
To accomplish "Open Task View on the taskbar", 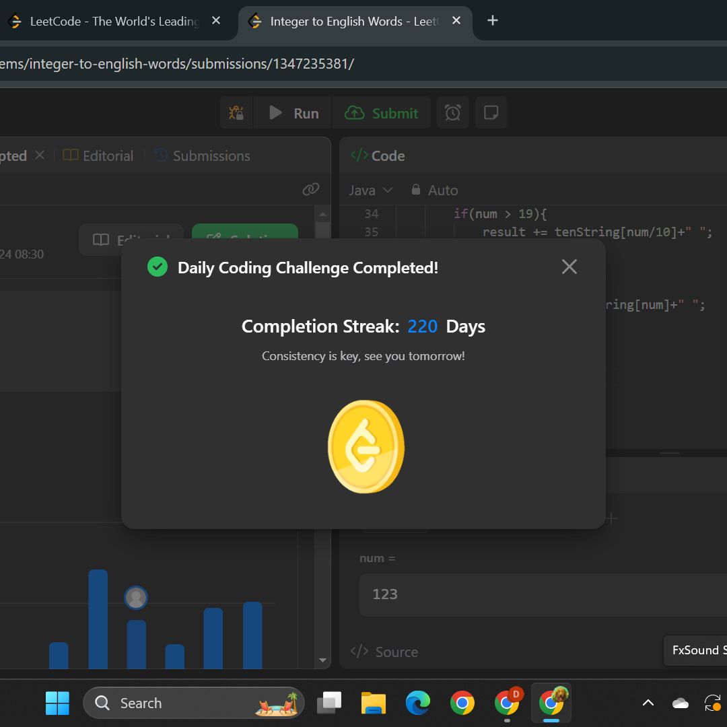I will [x=329, y=703].
